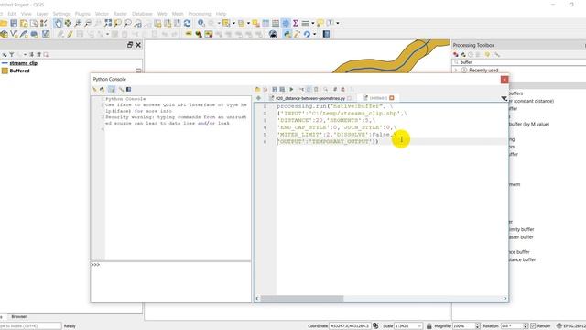Open the Layer menu

pyautogui.click(x=42, y=14)
